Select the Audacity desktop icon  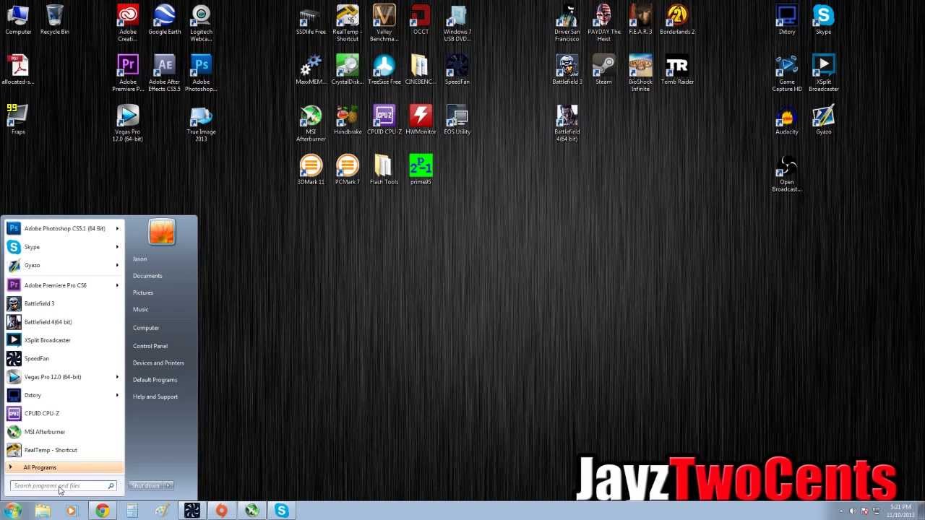tap(786, 119)
